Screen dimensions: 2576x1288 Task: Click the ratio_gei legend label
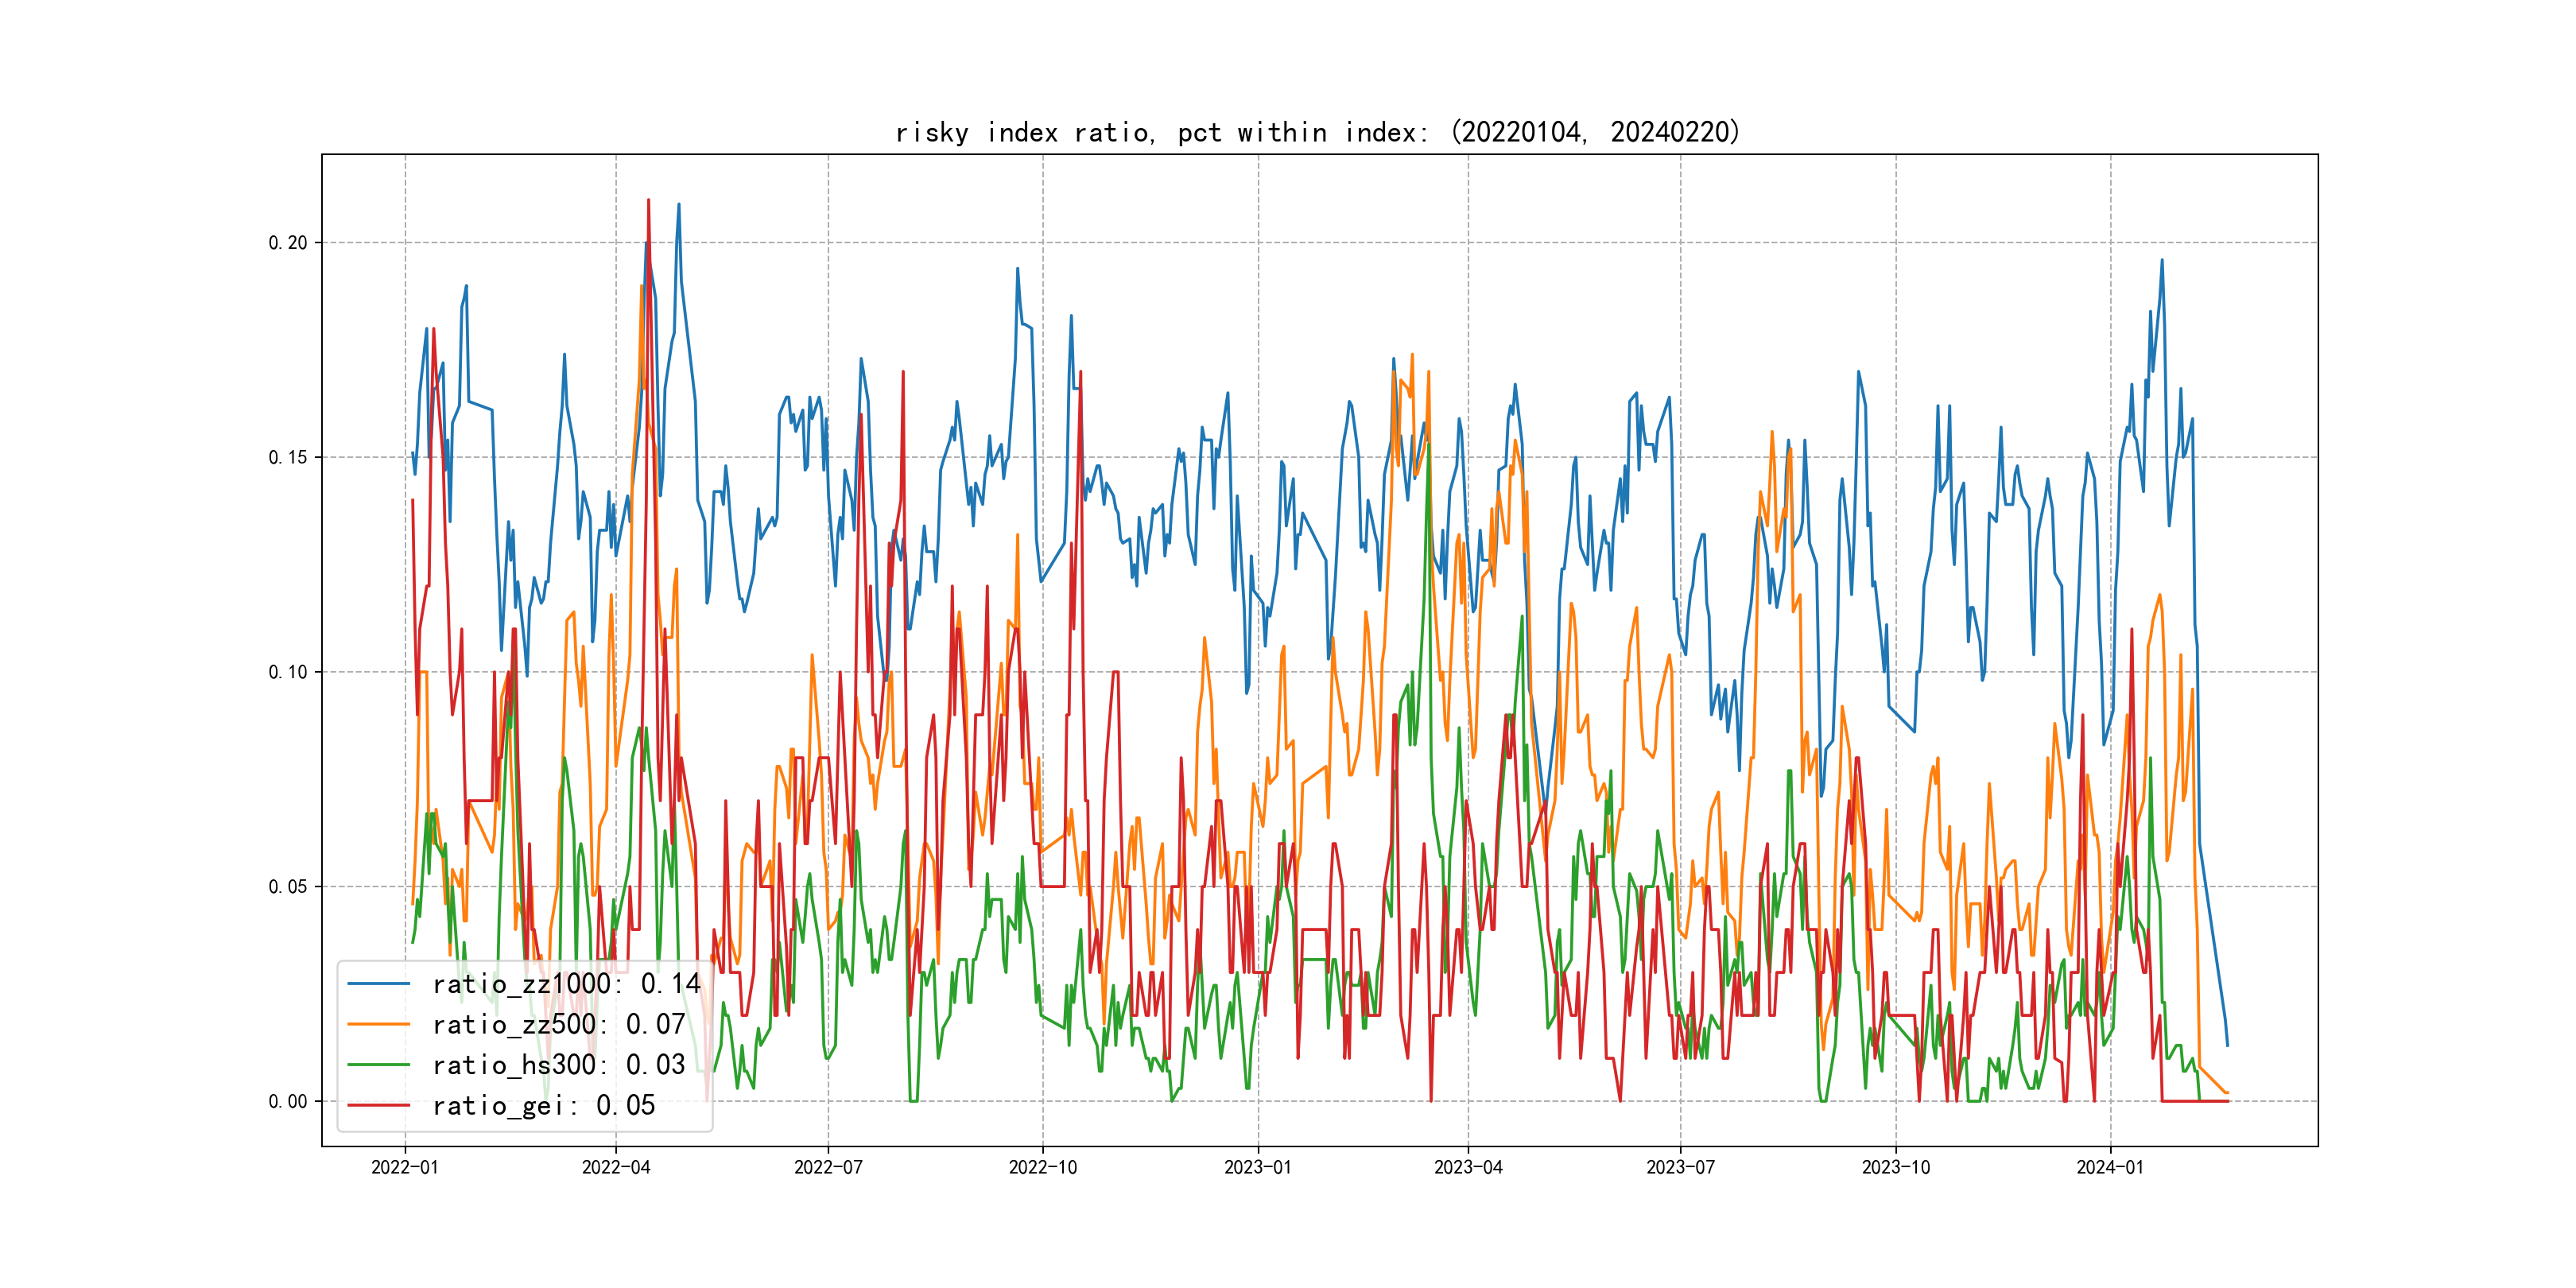point(543,1106)
